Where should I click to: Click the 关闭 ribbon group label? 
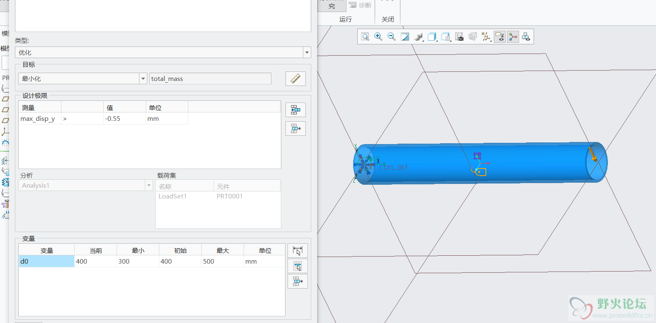click(388, 19)
